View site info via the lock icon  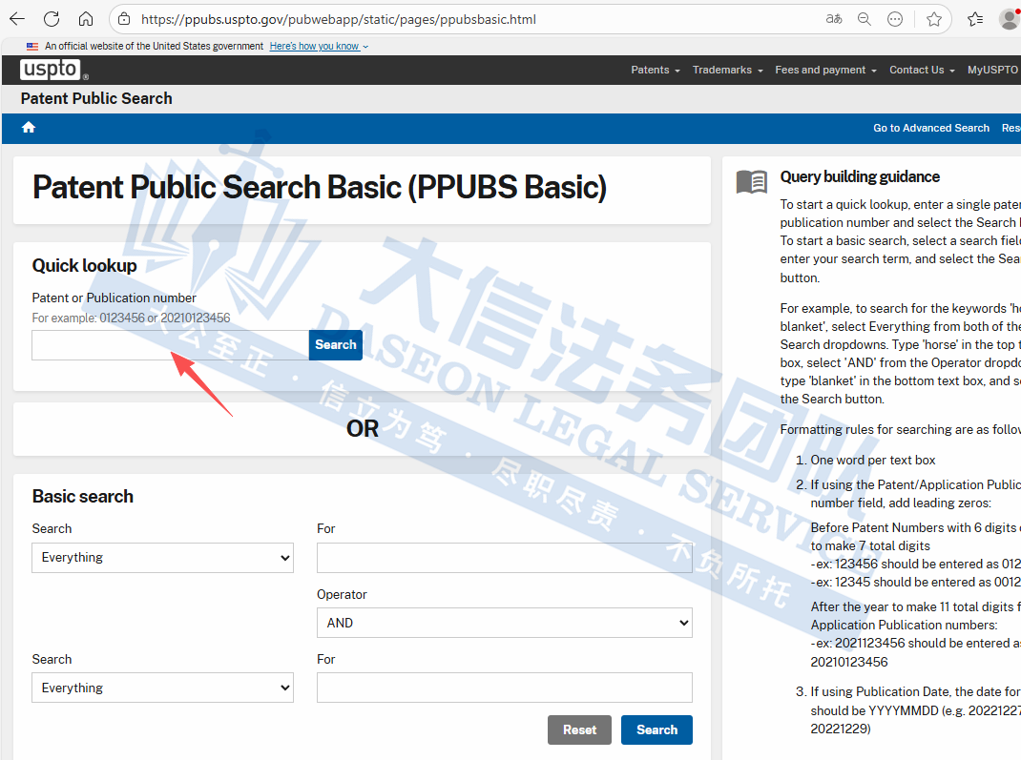click(x=124, y=19)
